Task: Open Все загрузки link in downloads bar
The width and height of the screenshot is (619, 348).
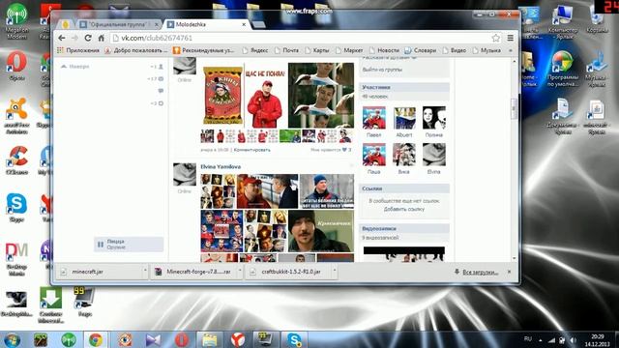Action: [481, 272]
